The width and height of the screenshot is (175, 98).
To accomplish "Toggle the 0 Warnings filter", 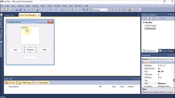I will [x=25, y=83].
